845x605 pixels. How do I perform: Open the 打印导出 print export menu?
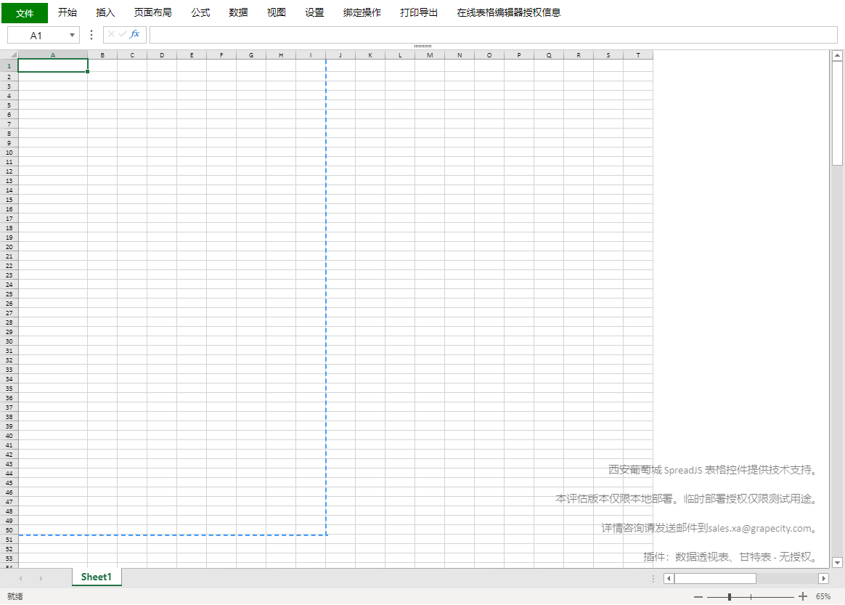(x=419, y=13)
